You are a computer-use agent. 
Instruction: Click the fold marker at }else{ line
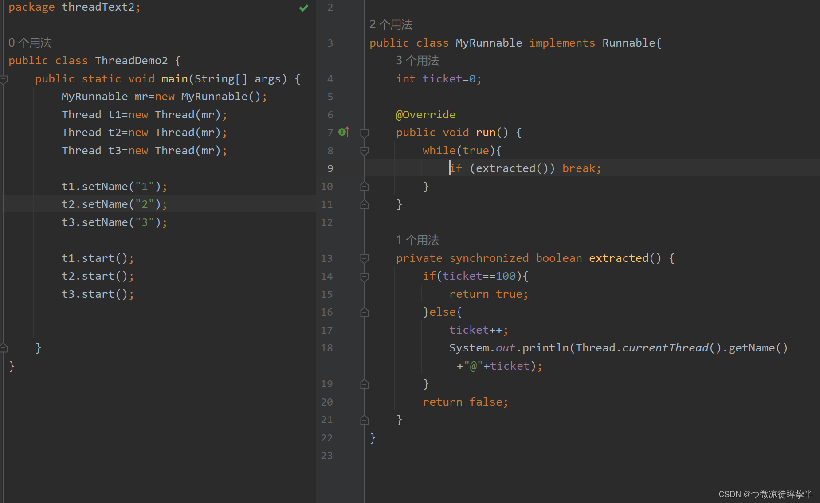[365, 312]
